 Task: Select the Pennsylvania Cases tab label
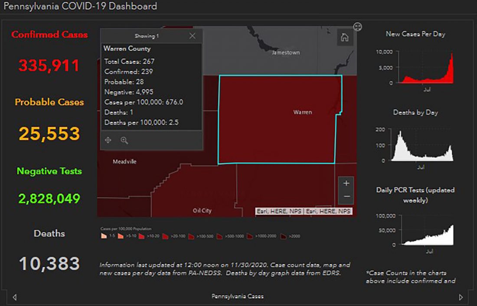tap(237, 296)
